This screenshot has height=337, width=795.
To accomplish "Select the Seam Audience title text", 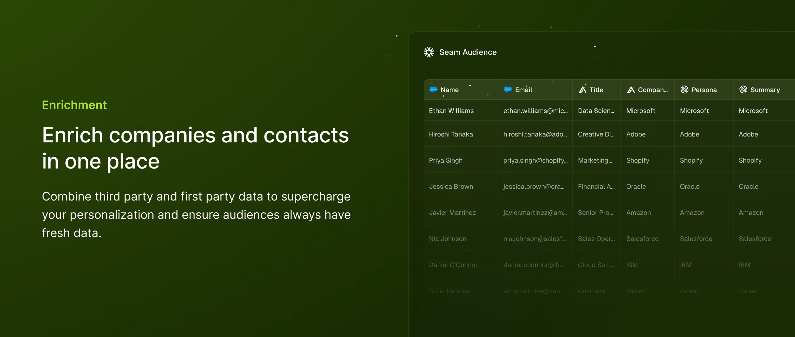I will 468,52.
